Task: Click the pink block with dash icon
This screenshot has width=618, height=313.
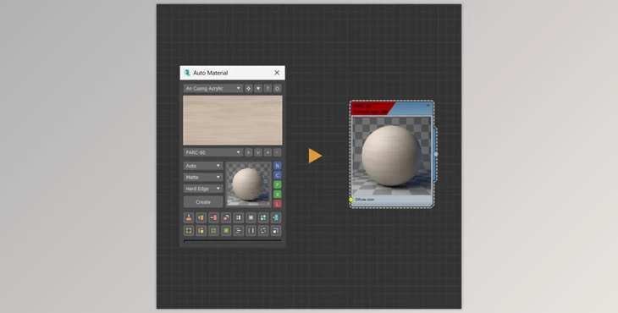Action: pyautogui.click(x=213, y=217)
